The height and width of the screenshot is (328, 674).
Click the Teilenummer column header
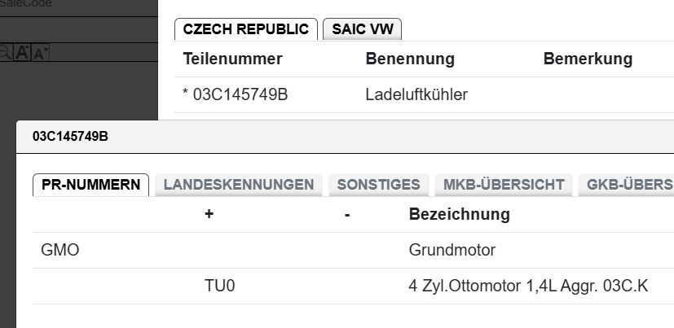click(x=232, y=59)
